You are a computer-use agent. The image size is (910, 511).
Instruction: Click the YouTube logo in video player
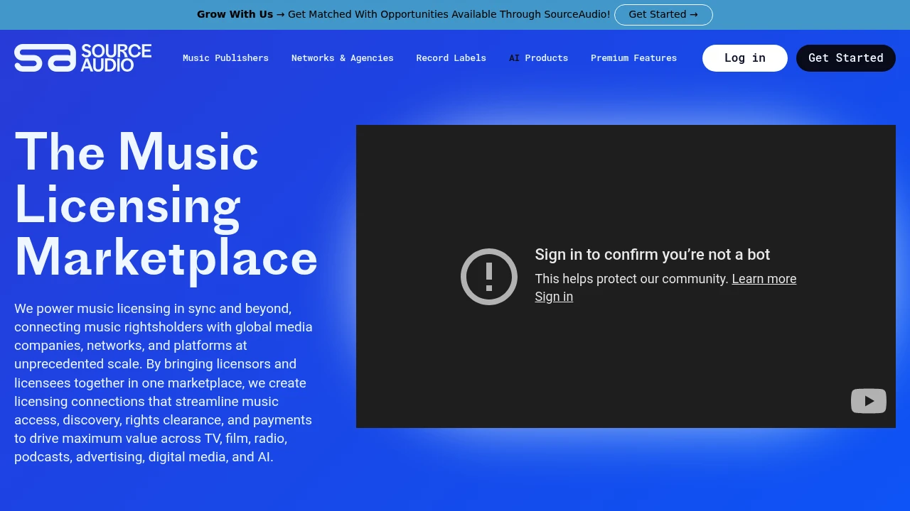click(x=869, y=401)
